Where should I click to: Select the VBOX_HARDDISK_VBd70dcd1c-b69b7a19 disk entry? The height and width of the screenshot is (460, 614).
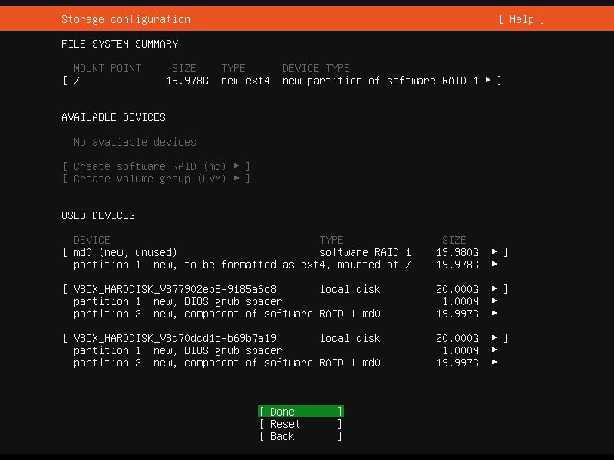174,338
